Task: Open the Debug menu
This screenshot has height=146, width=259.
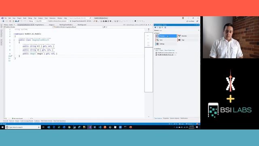Action: tap(30, 18)
